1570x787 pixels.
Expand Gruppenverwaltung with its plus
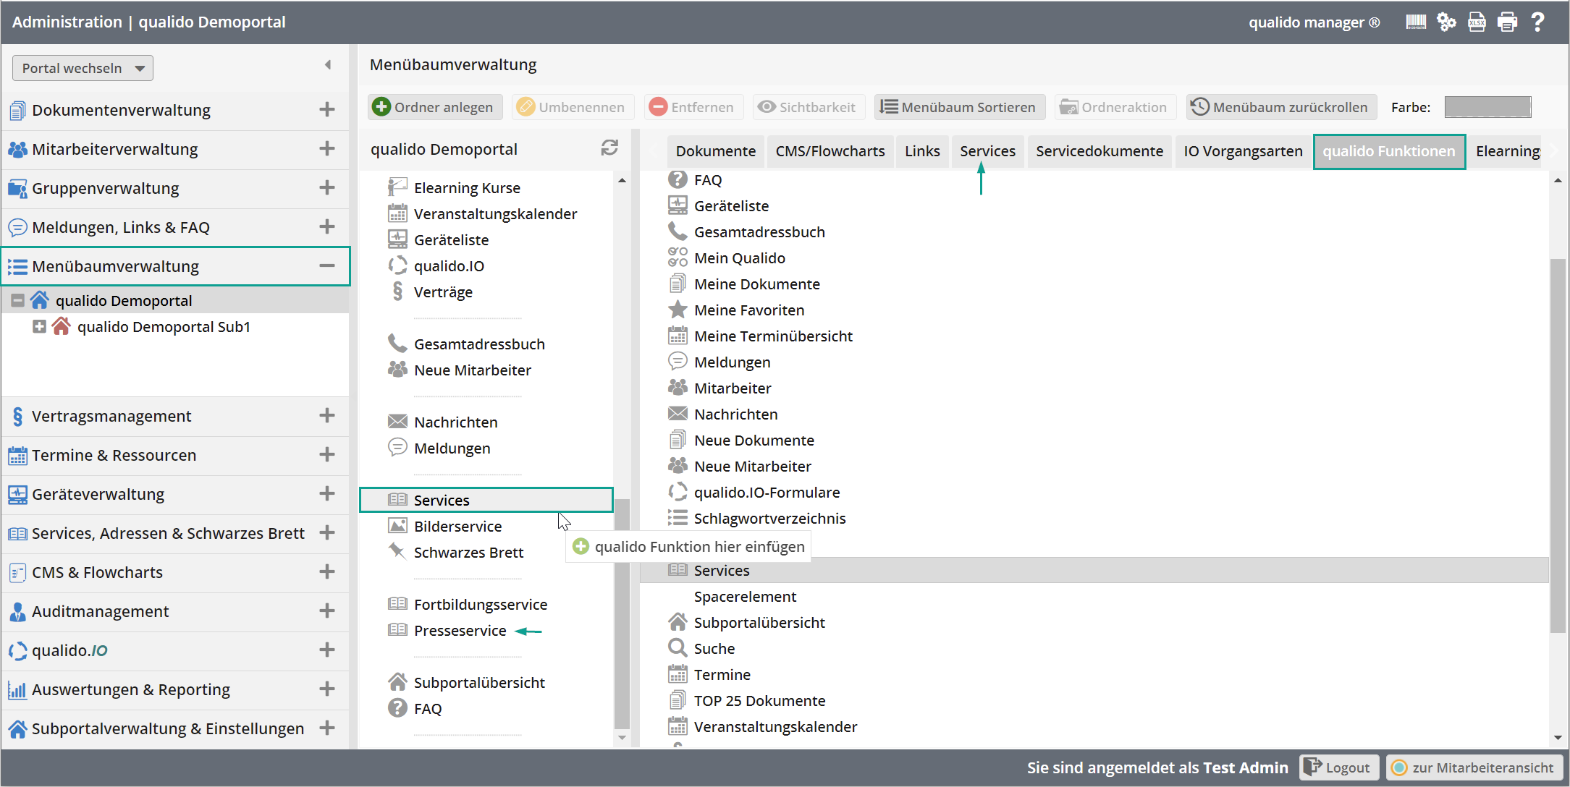327,188
